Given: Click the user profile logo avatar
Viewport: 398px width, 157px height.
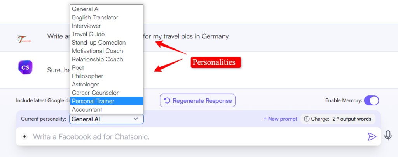Looking at the screenshot, I should point(25,38).
